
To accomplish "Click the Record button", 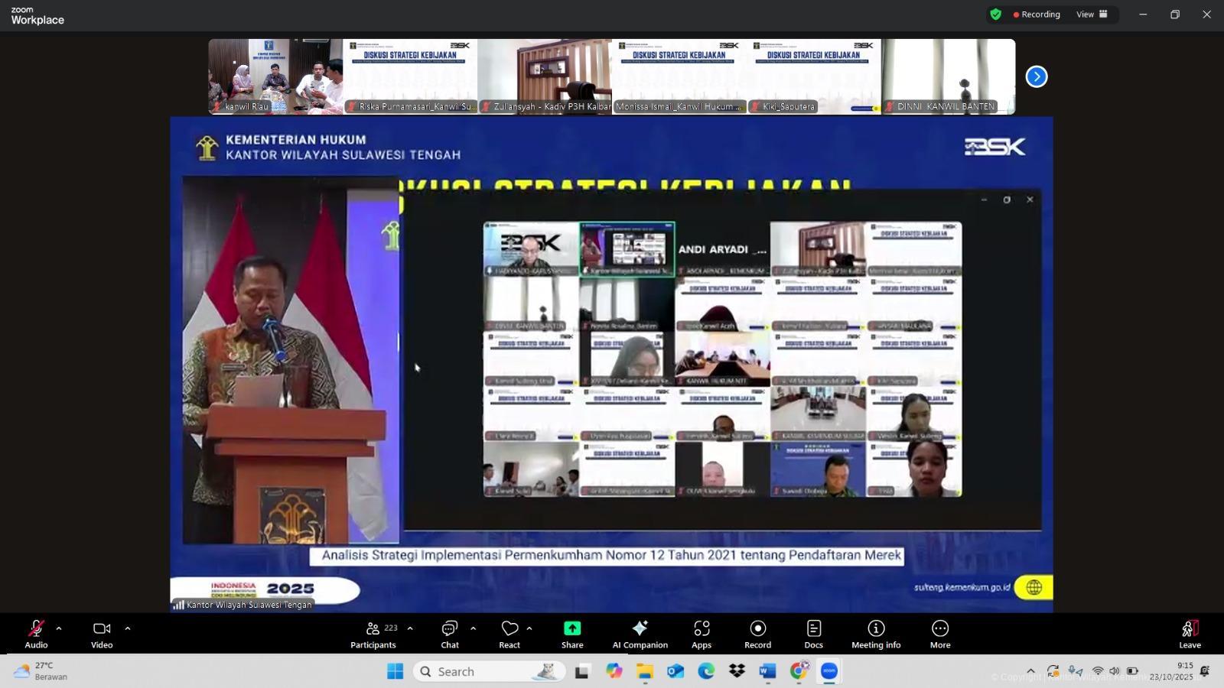I will (x=757, y=633).
